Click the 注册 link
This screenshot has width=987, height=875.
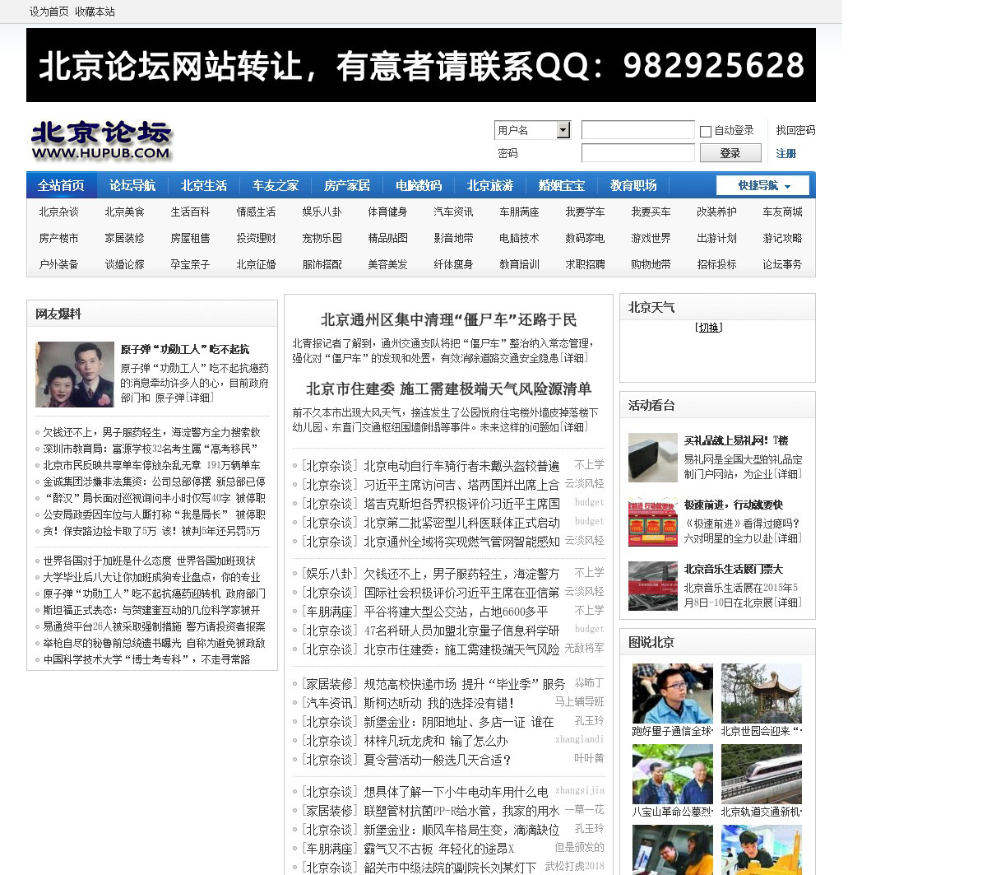pos(786,154)
